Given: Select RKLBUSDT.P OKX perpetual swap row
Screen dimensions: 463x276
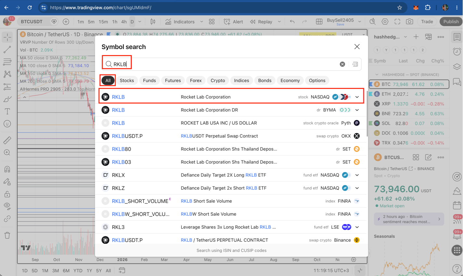Looking at the screenshot, I should click(x=231, y=136).
